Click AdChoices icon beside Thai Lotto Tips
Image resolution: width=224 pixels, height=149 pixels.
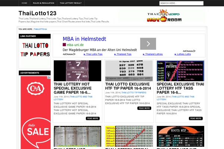69,54
